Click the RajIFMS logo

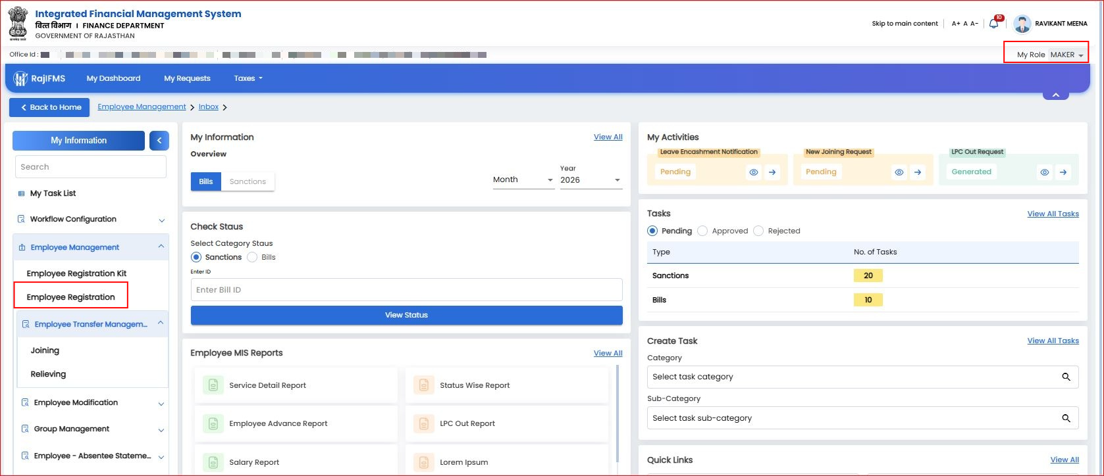tap(39, 78)
